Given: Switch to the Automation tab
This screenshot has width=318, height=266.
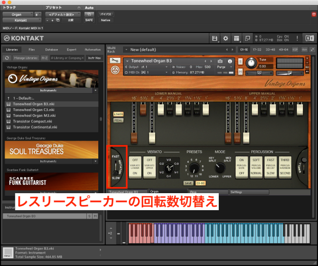Looking at the screenshot, I should pos(93,50).
